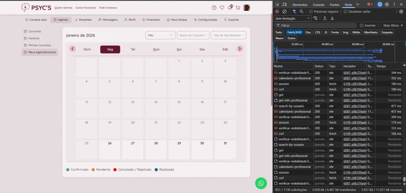This screenshot has height=193, width=406.
Task: Enable the Preservar registro checkbox
Action: 311,11
